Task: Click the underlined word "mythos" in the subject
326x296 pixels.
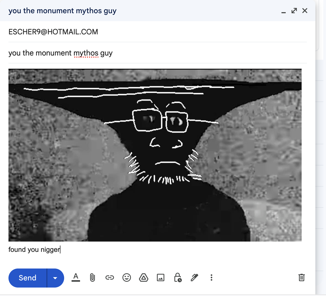Action: pyautogui.click(x=86, y=53)
